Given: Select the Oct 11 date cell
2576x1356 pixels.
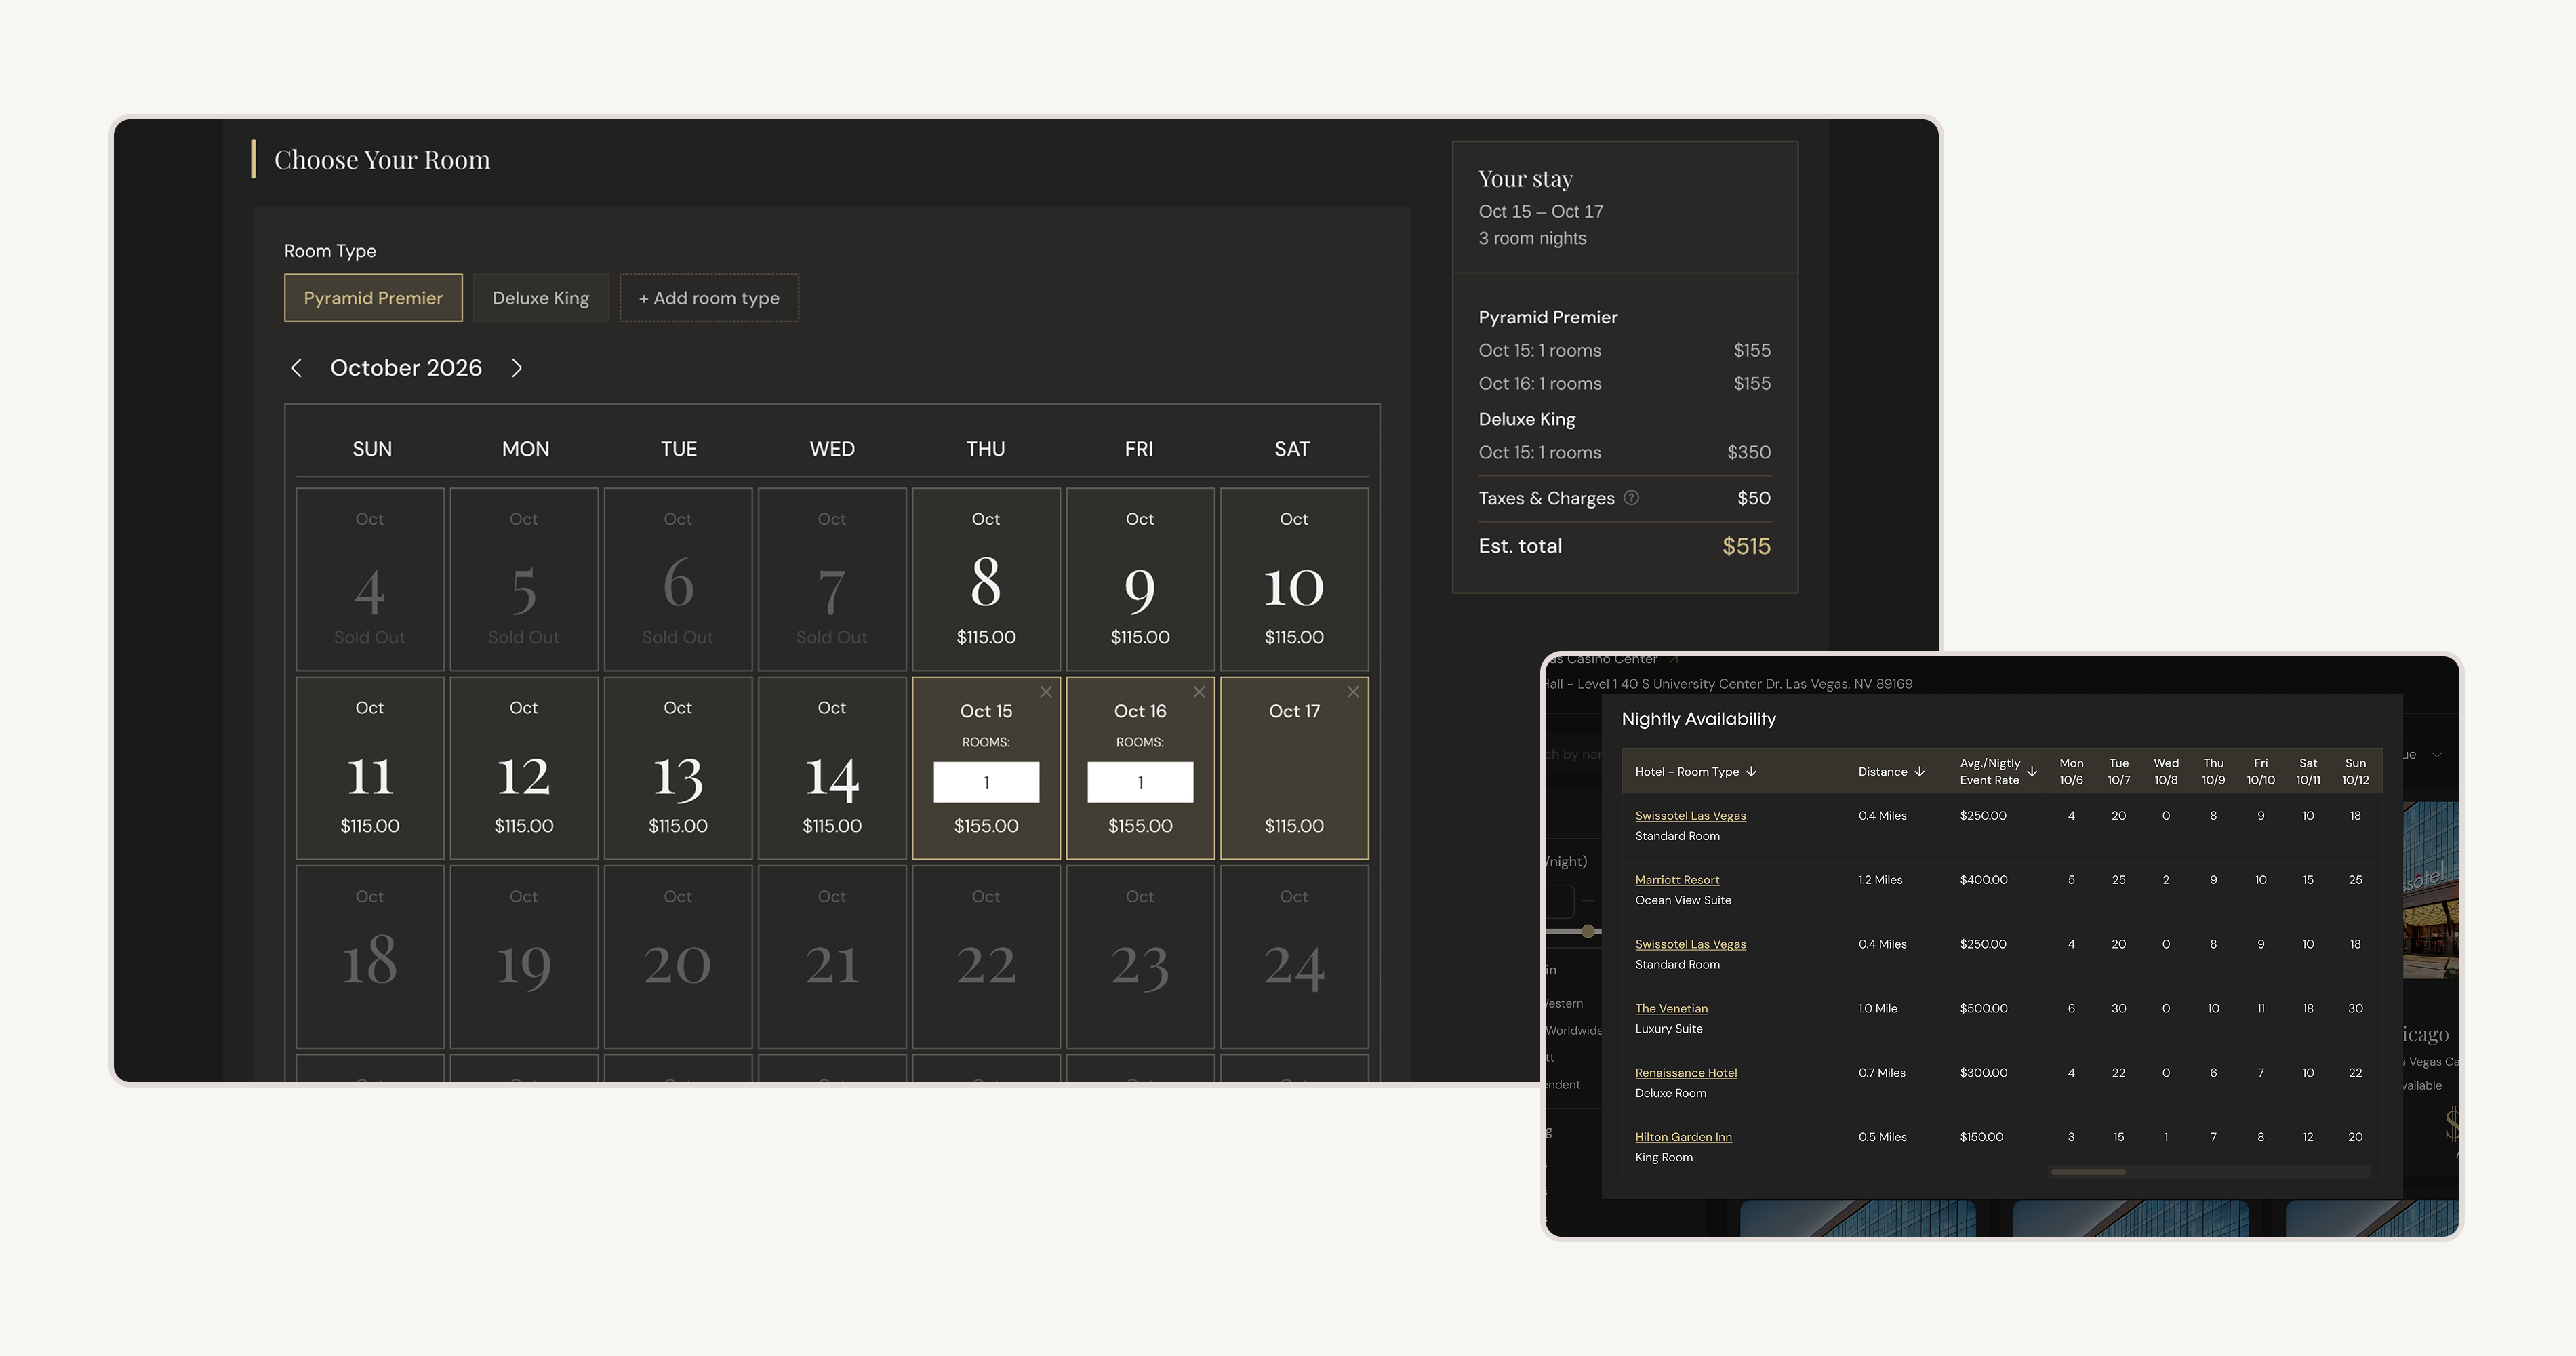Looking at the screenshot, I should coord(370,768).
